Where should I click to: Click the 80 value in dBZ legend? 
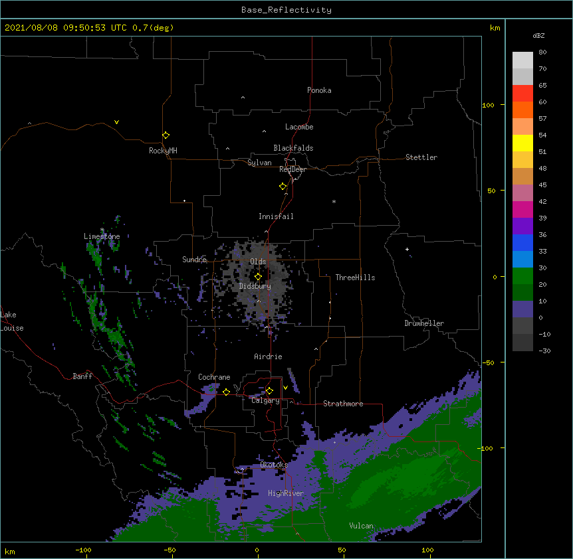tap(542, 52)
